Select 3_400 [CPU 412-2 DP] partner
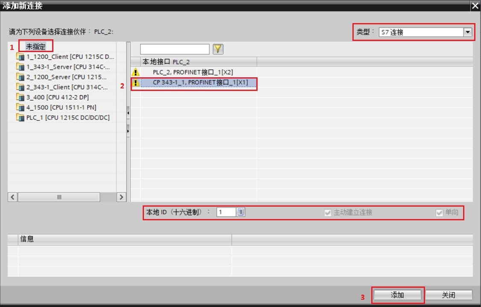 click(57, 97)
